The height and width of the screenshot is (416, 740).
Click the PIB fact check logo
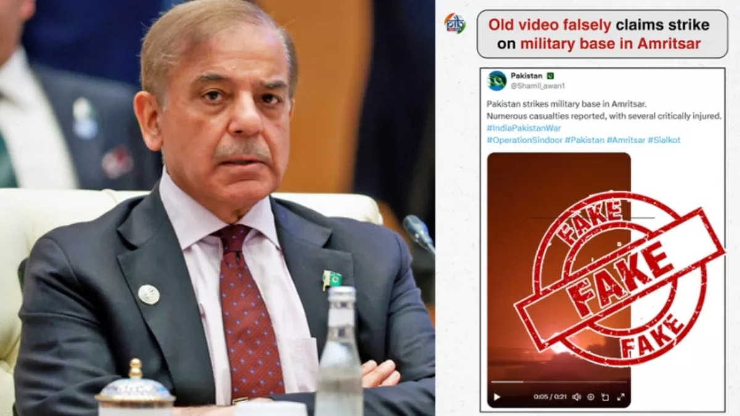tap(455, 23)
